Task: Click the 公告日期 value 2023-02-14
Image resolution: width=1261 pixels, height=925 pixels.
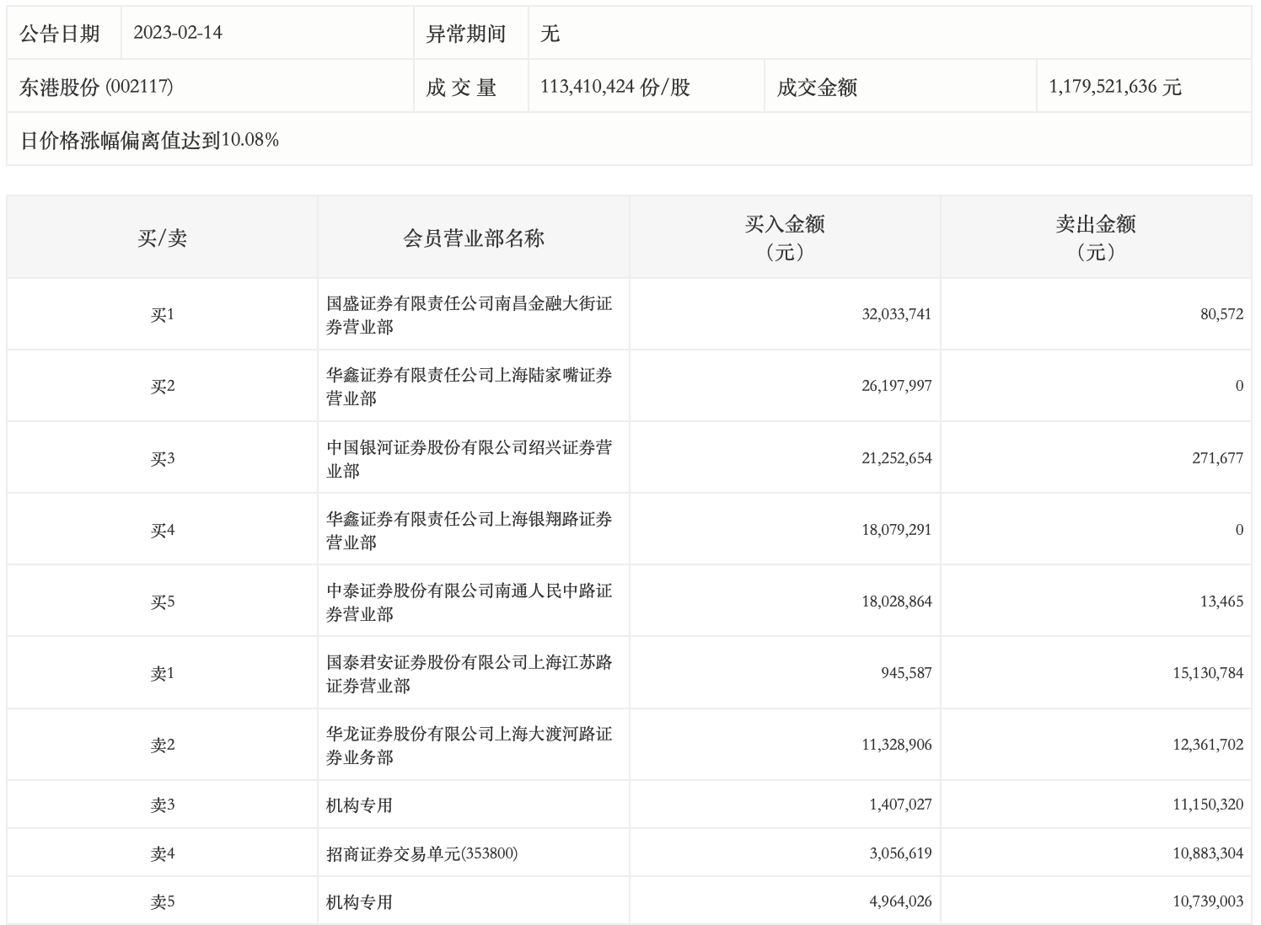Action: (178, 33)
